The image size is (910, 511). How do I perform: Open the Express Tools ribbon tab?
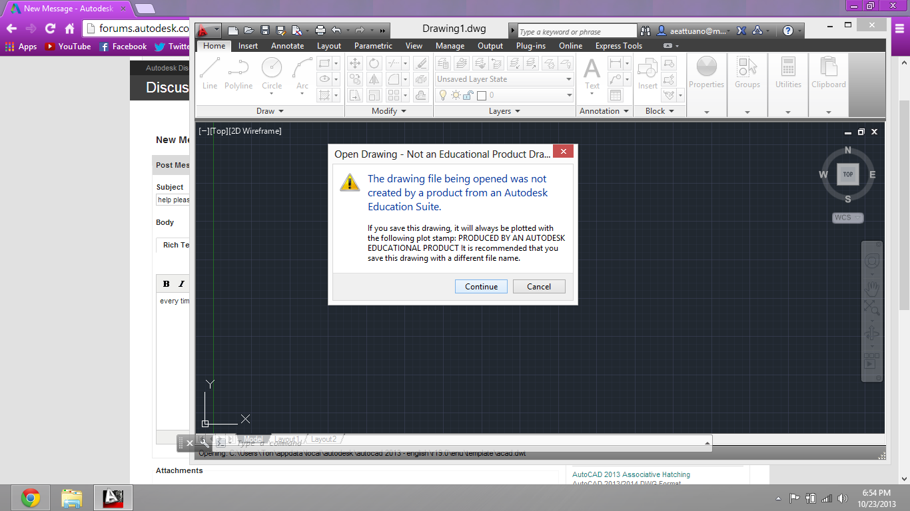[x=619, y=46]
